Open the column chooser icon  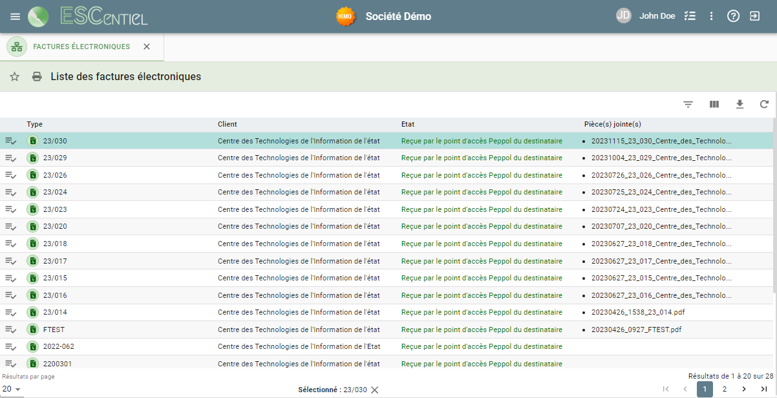714,104
